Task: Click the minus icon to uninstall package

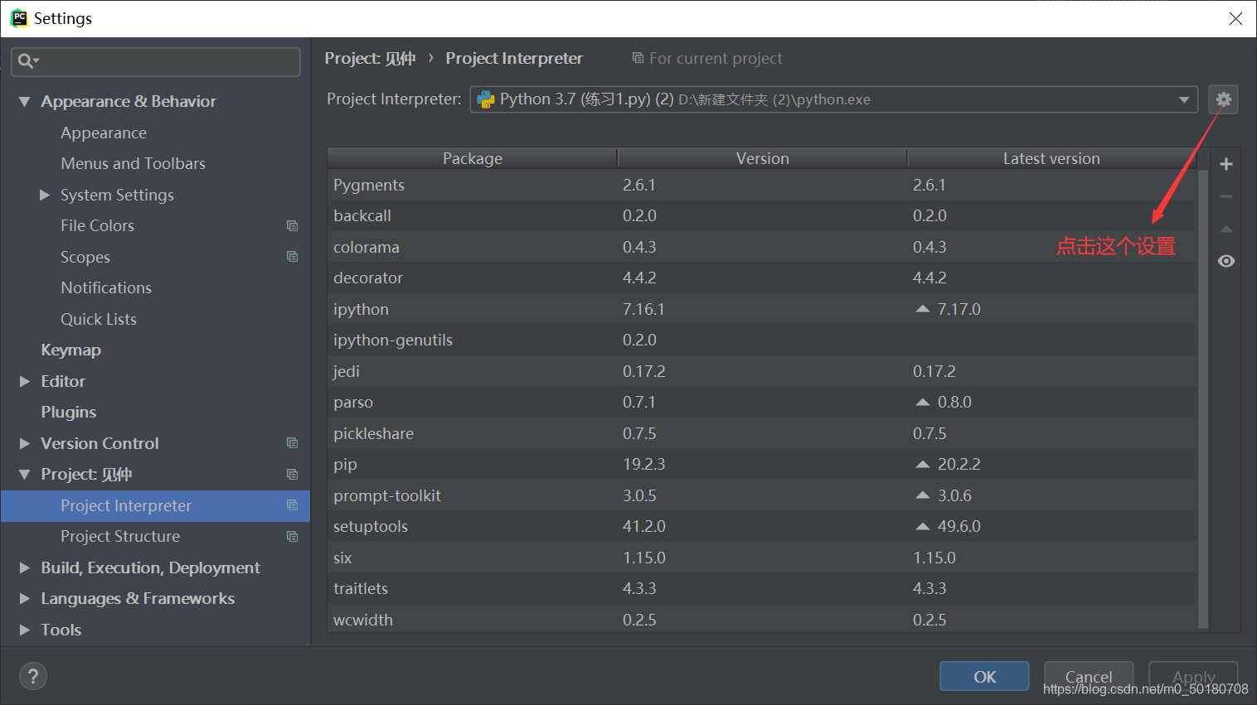Action: [x=1226, y=196]
